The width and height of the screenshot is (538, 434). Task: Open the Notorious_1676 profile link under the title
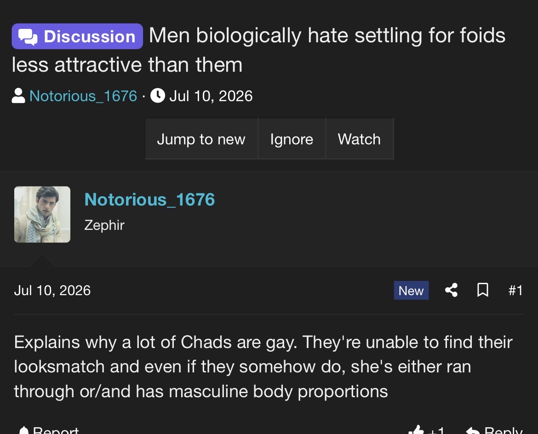coord(83,96)
